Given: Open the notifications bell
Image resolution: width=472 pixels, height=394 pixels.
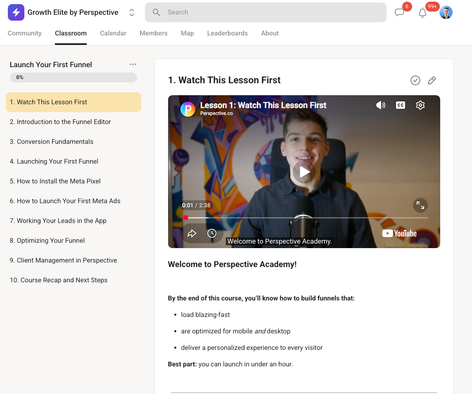Looking at the screenshot, I should [x=422, y=13].
